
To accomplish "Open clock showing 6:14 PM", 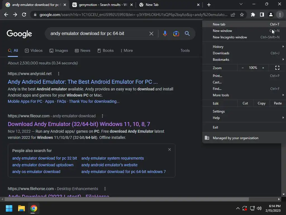I will click(273, 208).
